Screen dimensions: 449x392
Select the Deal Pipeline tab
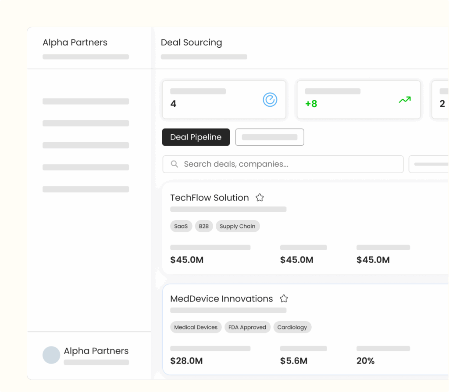pyautogui.click(x=196, y=137)
